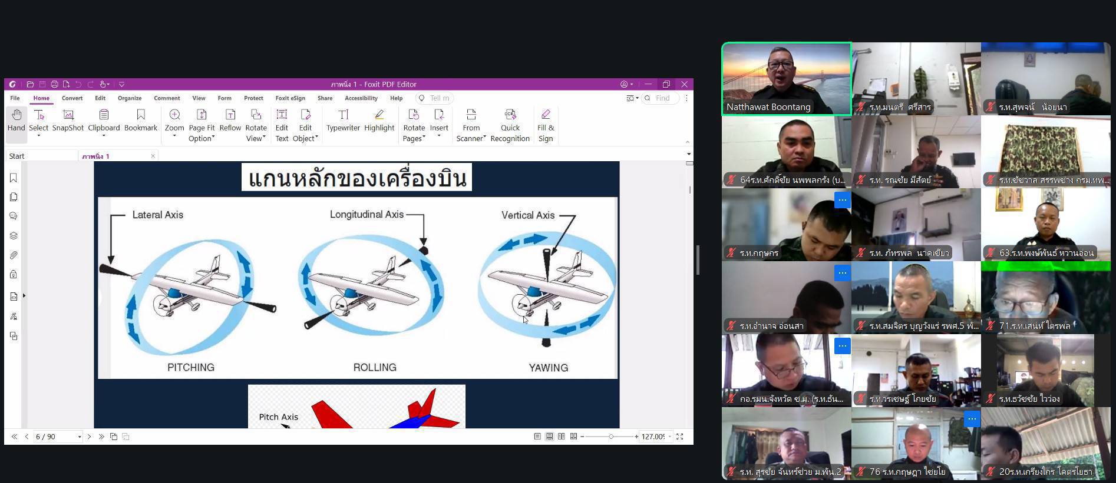1116x483 pixels.
Task: Open the Comments panel in sidebar
Action: coord(14,216)
